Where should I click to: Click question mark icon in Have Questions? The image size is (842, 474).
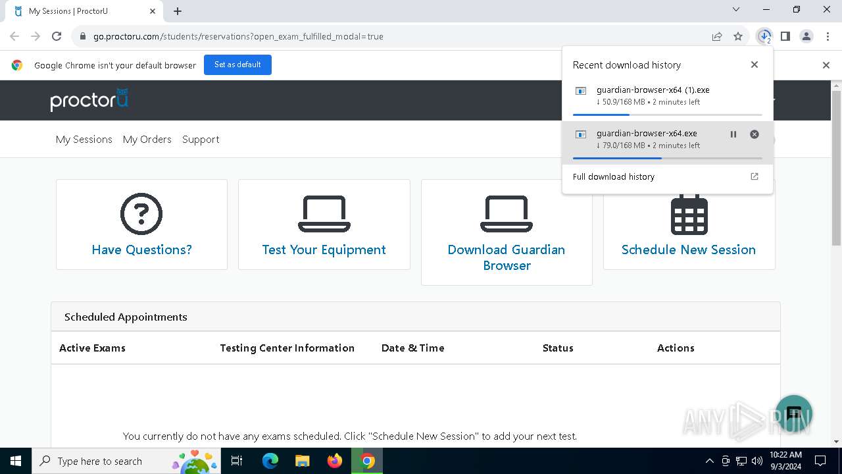point(141,214)
